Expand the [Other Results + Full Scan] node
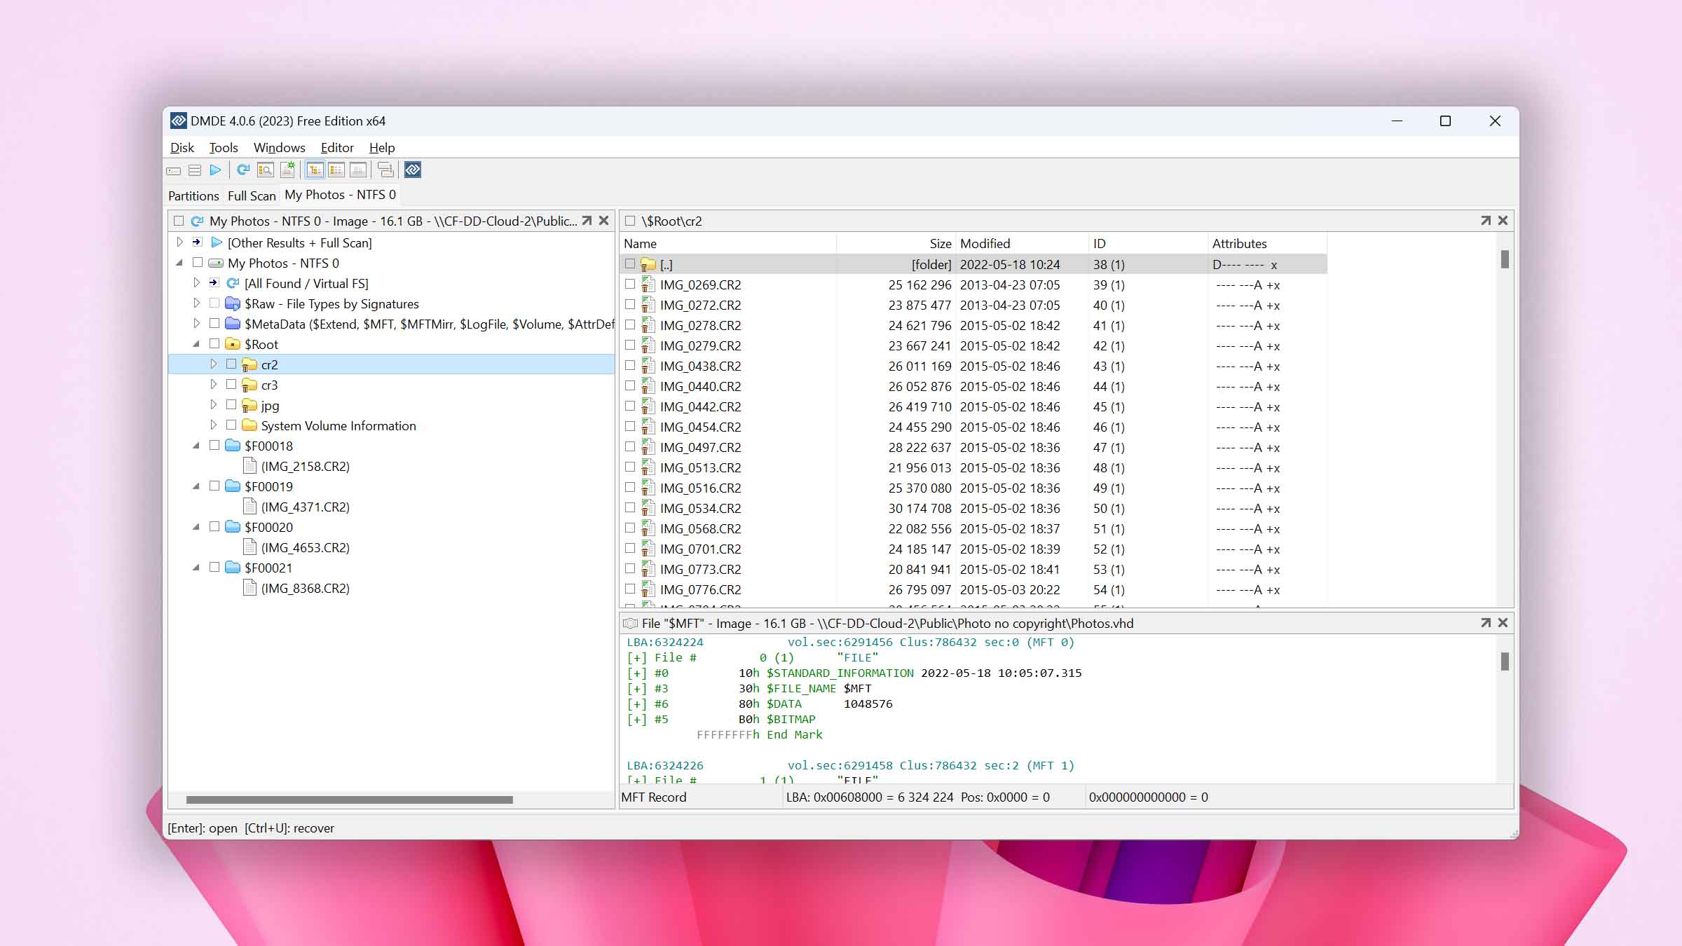The image size is (1682, 946). (x=179, y=242)
